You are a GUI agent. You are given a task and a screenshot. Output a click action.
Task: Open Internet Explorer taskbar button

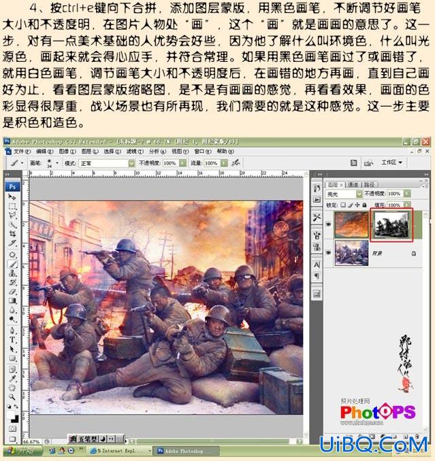coord(120,450)
